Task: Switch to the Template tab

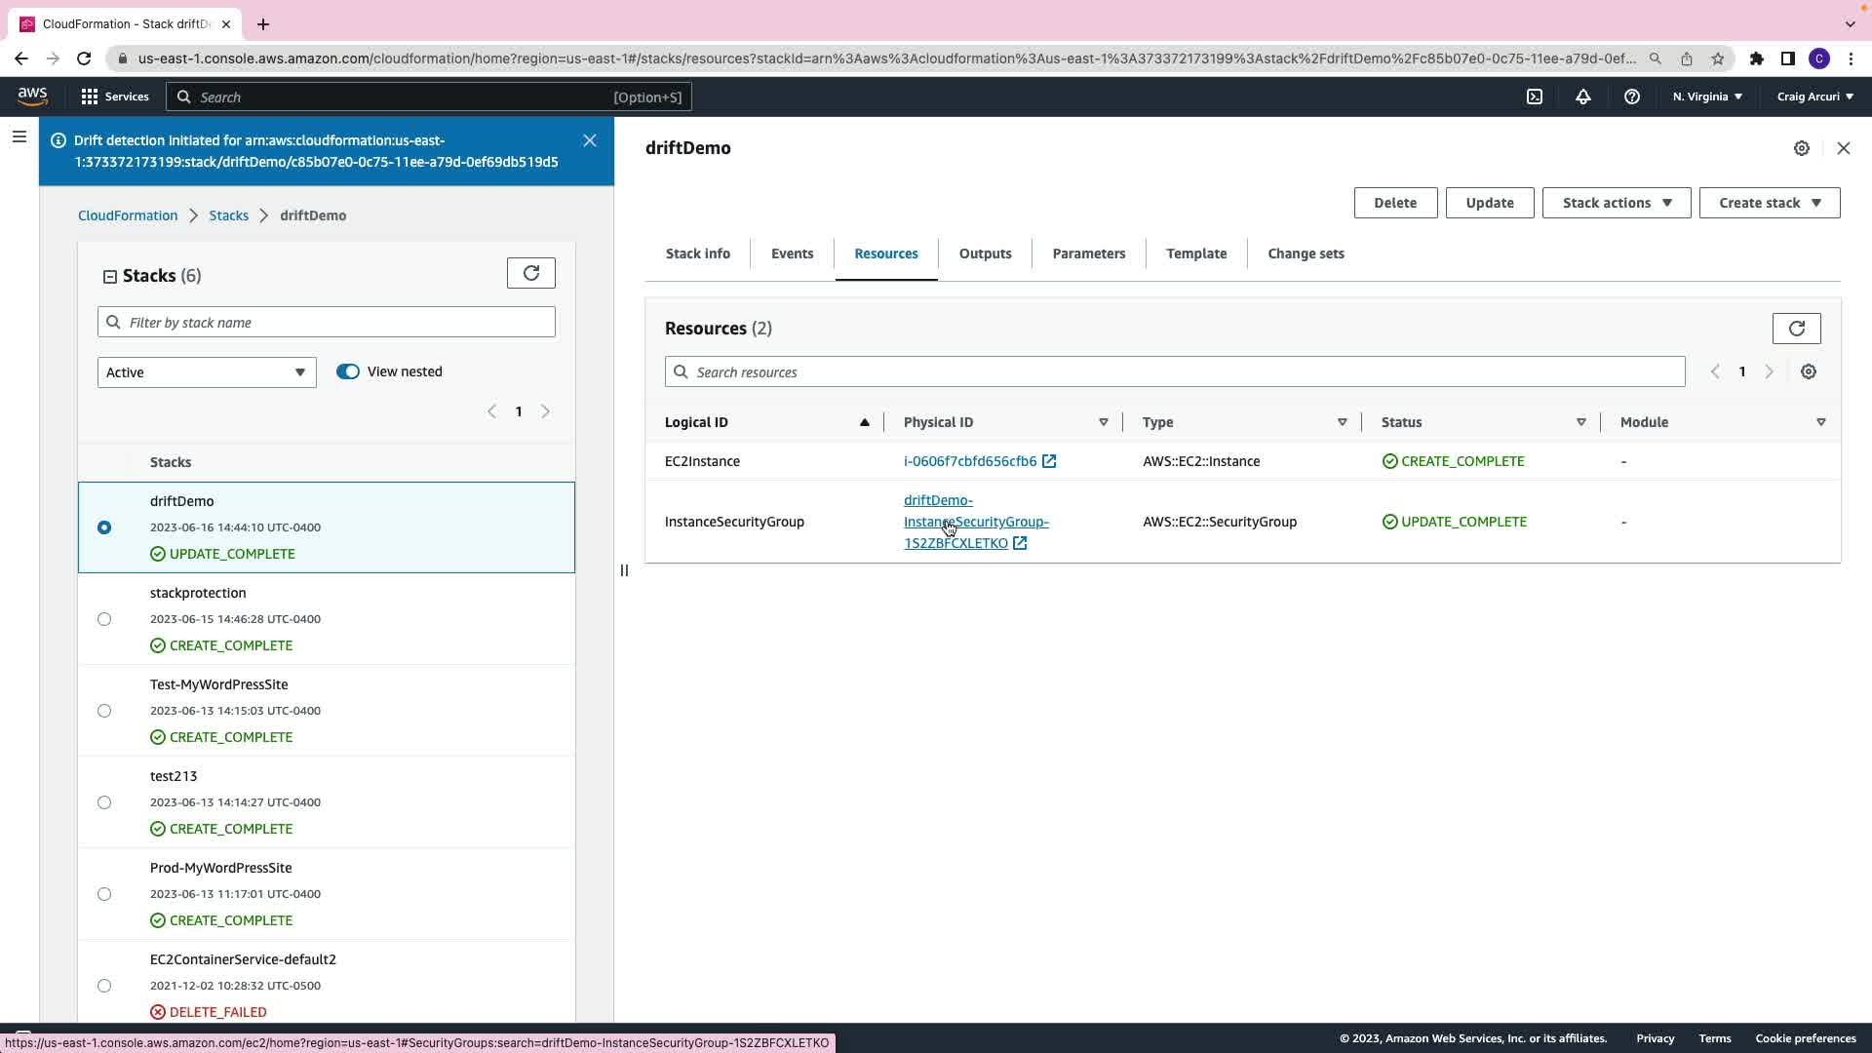Action: 1196,253
